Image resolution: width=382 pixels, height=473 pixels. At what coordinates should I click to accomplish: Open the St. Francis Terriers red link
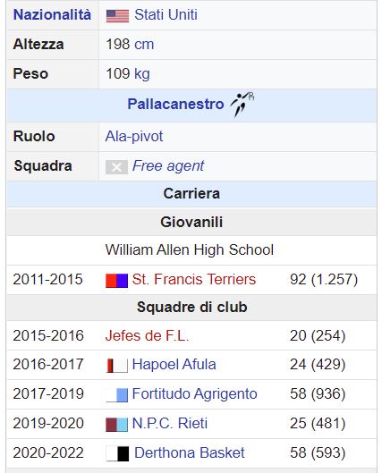pyautogui.click(x=194, y=279)
